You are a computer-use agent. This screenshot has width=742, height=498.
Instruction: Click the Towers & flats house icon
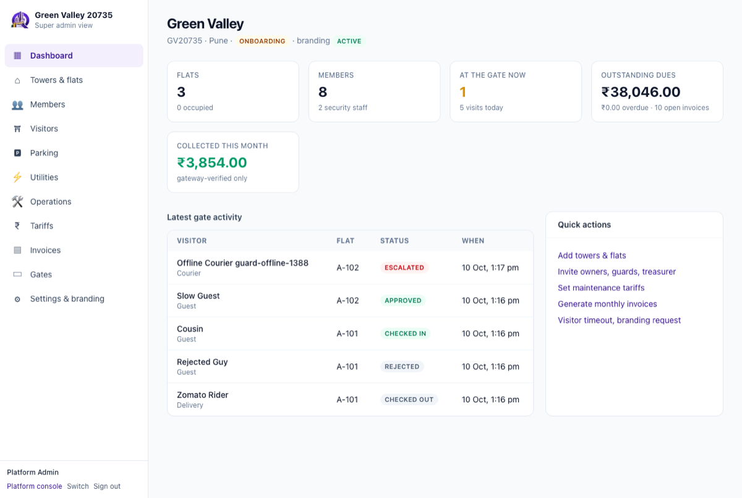[x=17, y=80]
